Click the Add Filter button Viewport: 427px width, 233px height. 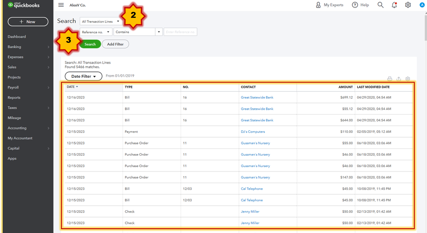[x=115, y=44]
